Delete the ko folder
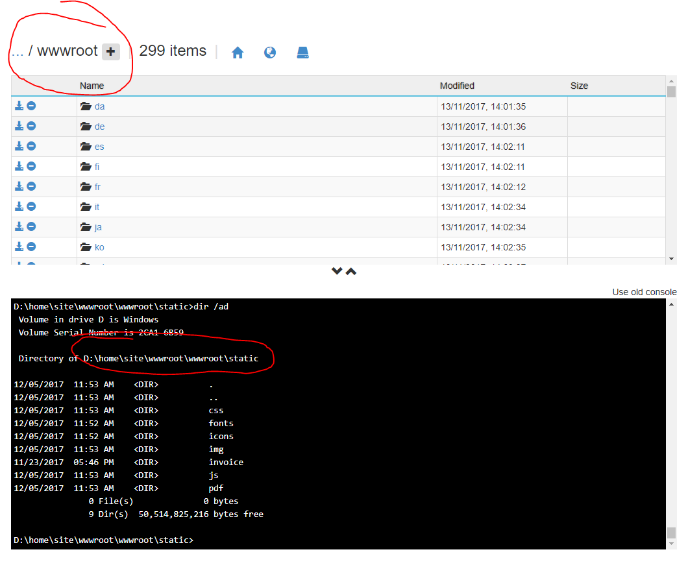 (x=31, y=247)
